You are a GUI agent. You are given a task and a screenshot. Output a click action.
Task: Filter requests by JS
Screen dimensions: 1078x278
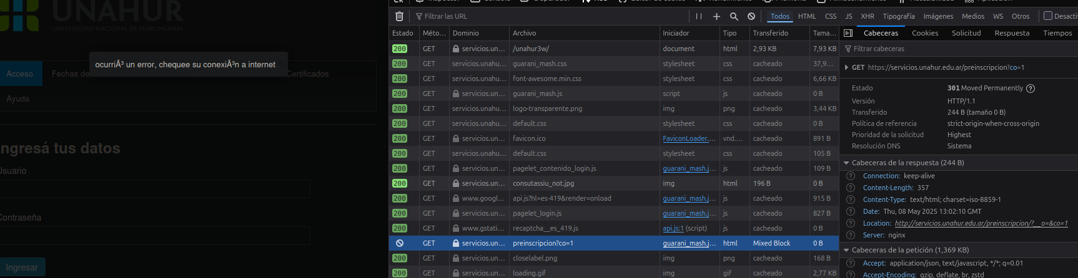pyautogui.click(x=848, y=16)
